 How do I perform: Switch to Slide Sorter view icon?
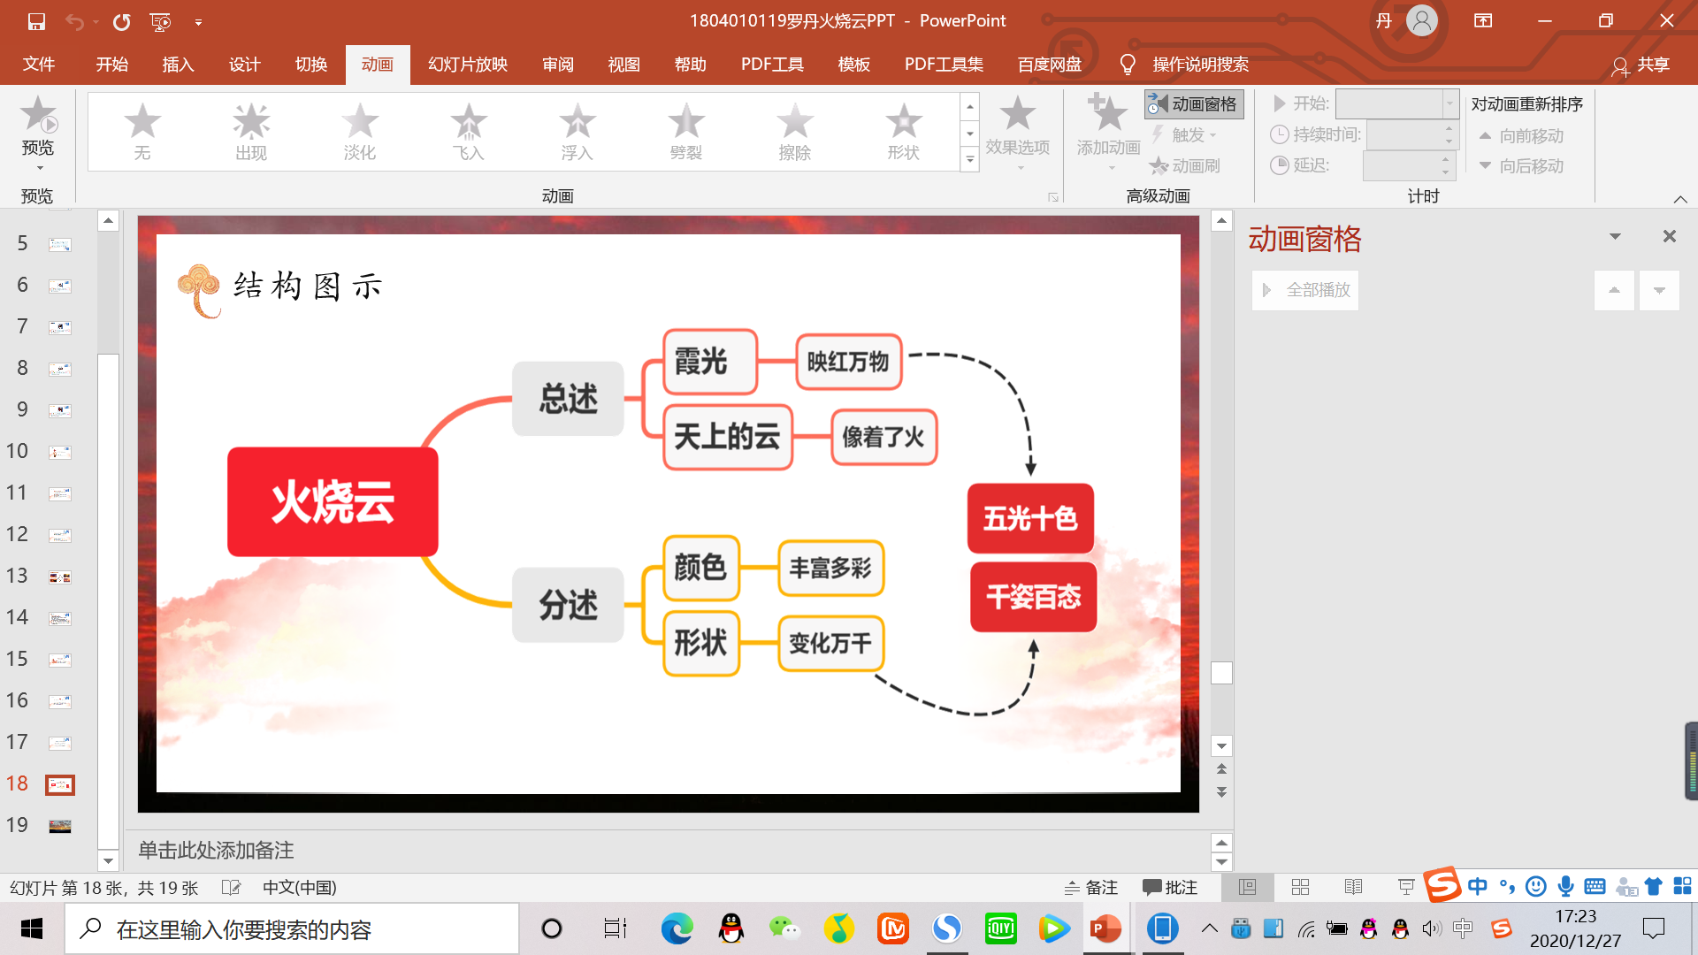1300,887
